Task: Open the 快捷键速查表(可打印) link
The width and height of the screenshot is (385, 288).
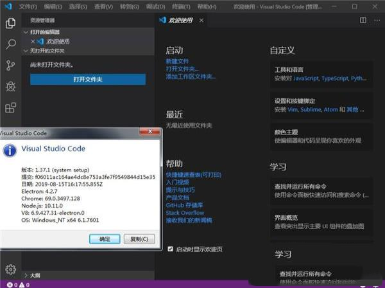Action: click(x=194, y=175)
